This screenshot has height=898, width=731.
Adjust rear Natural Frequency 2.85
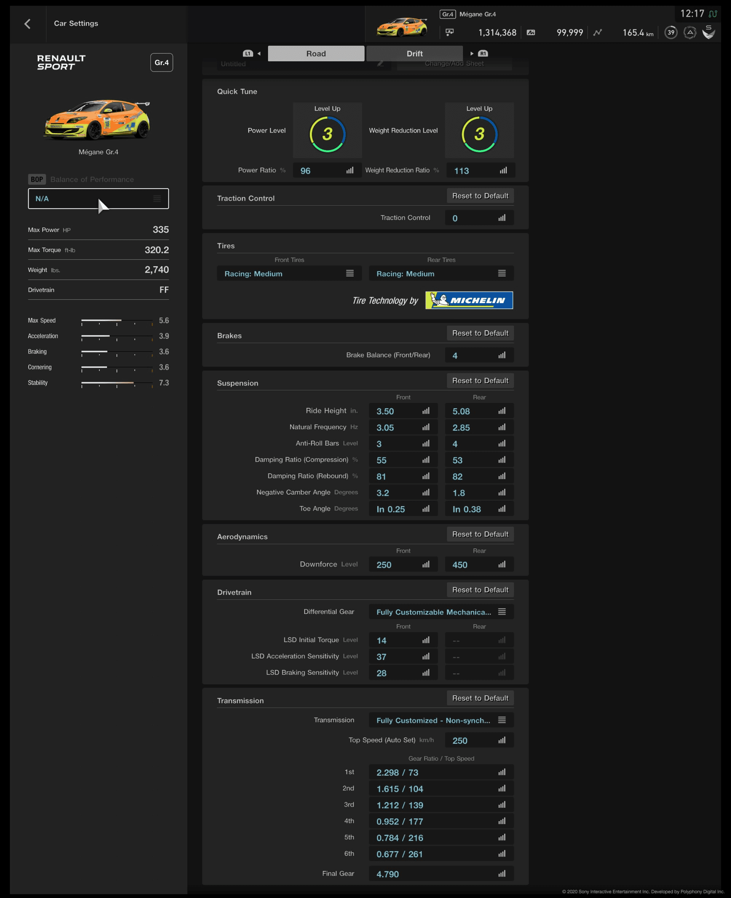coord(479,427)
